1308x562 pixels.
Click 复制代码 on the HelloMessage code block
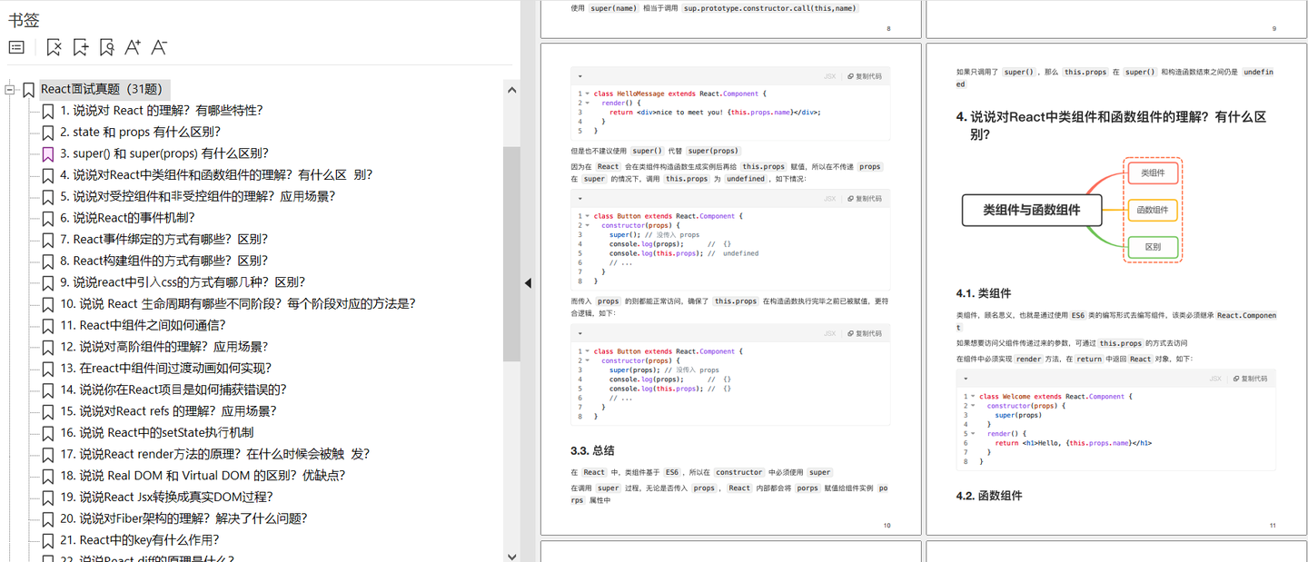(864, 76)
